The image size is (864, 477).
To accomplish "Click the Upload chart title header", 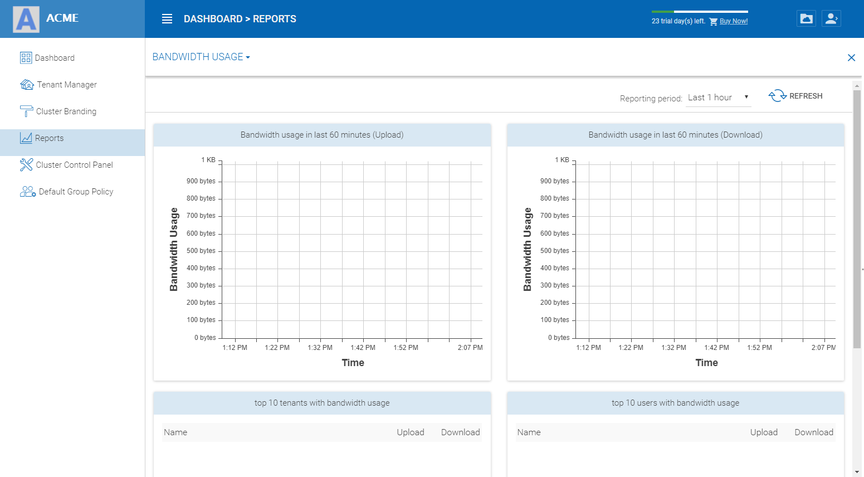I will [x=322, y=135].
